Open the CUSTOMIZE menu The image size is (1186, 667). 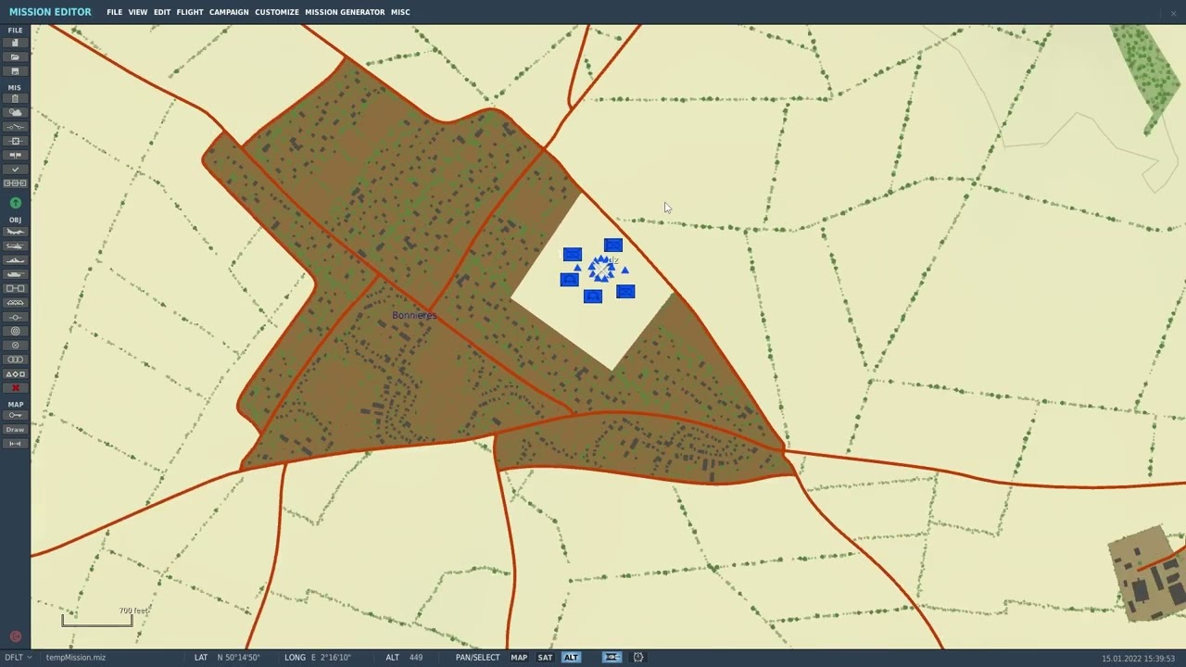(277, 12)
